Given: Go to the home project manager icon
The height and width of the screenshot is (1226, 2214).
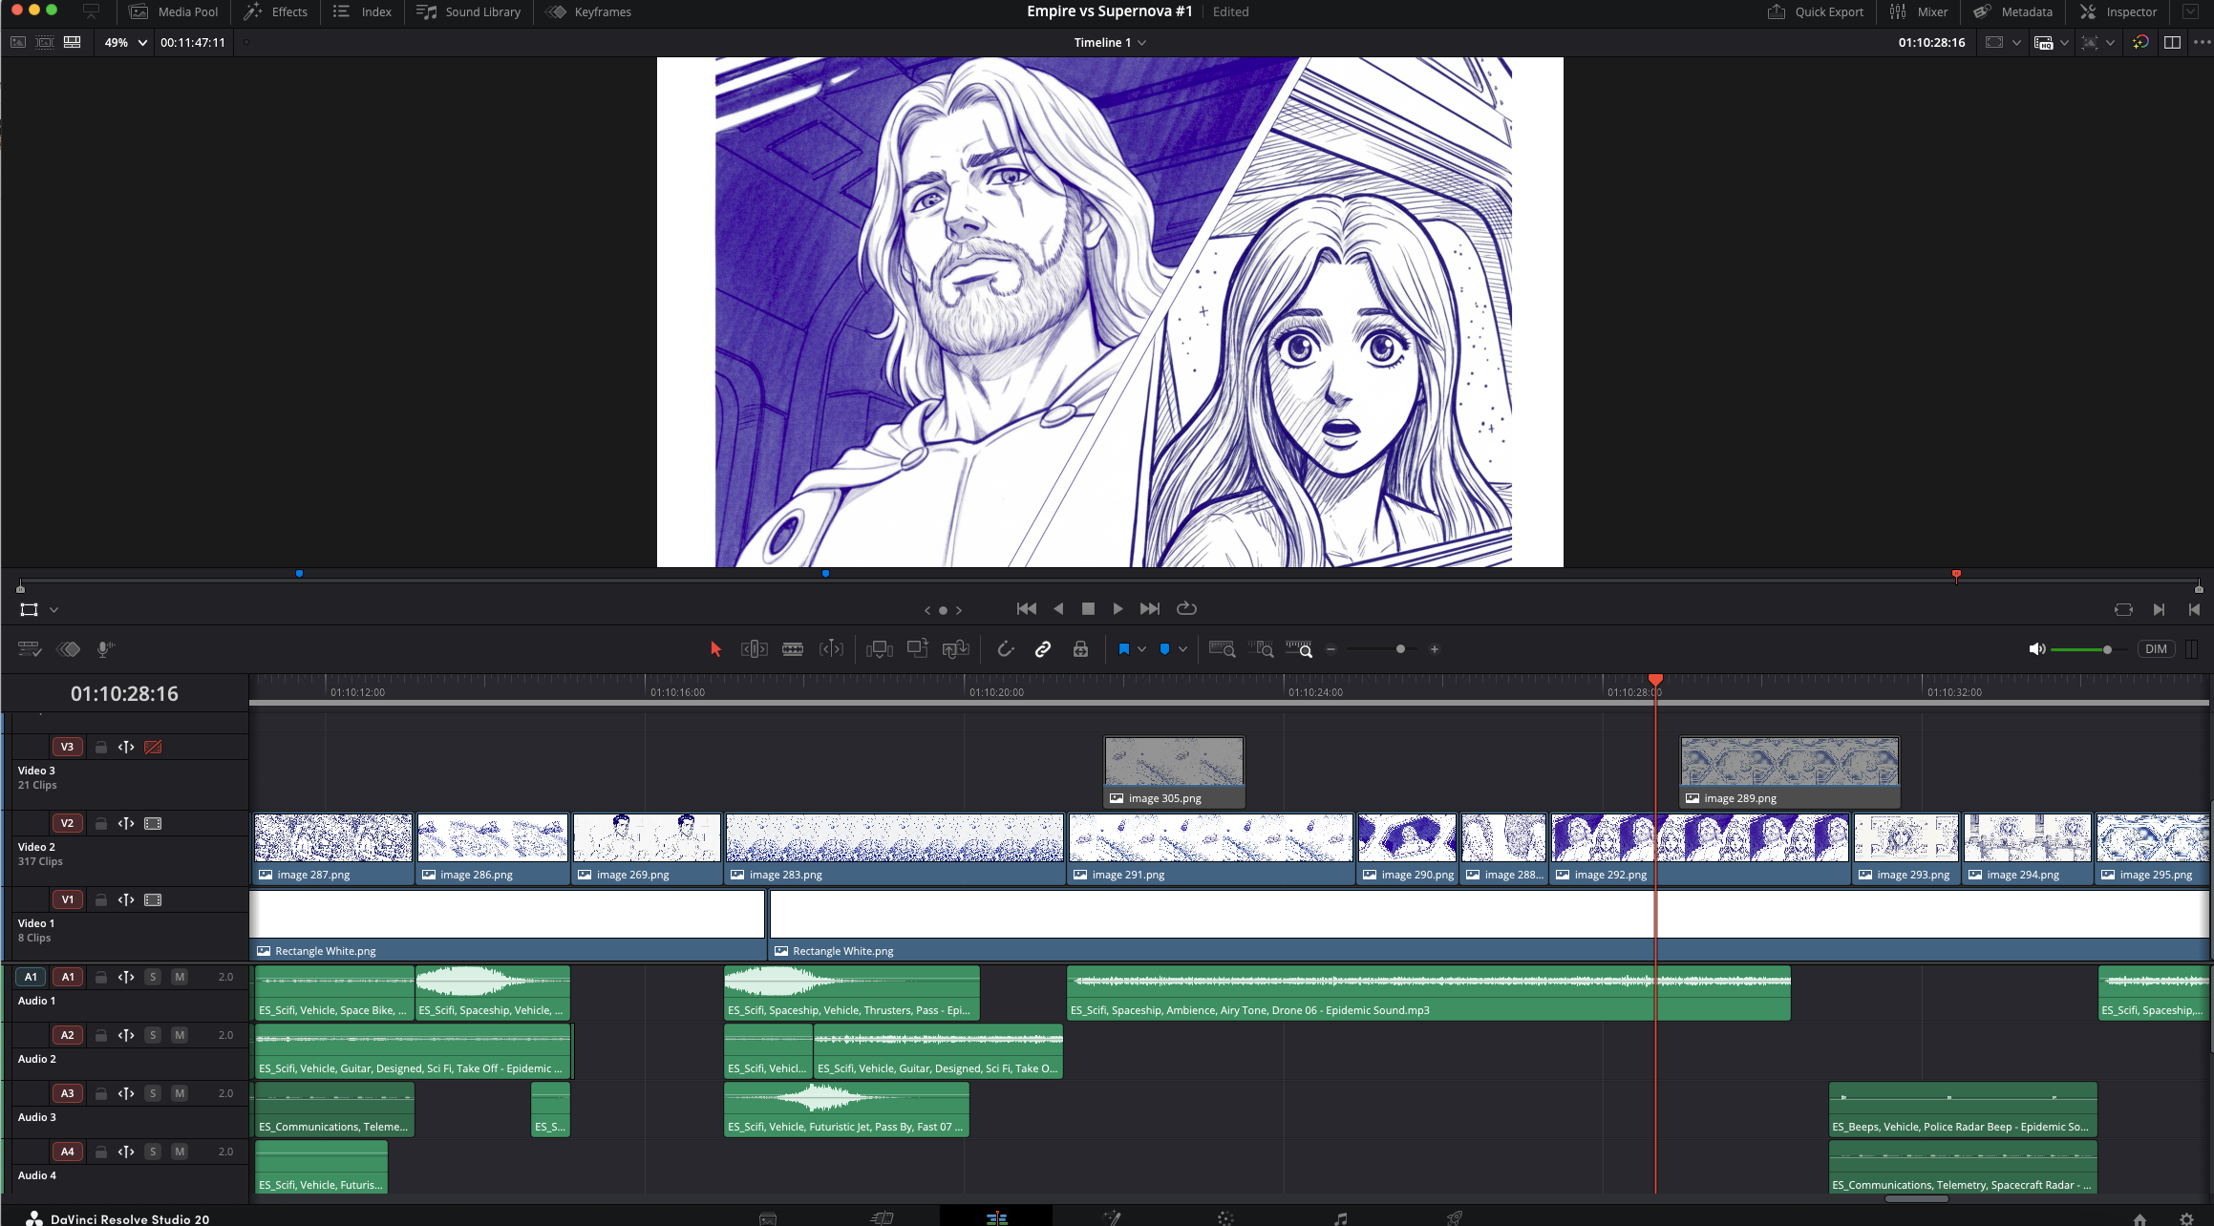Looking at the screenshot, I should (2139, 1218).
